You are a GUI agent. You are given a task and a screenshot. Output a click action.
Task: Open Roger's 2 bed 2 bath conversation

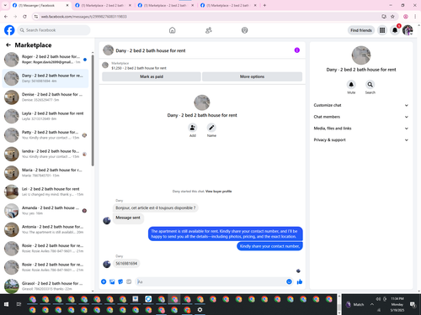pos(45,60)
